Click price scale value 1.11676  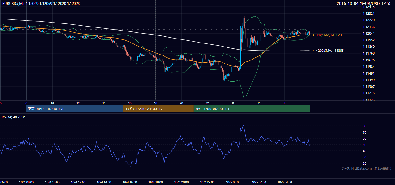pyautogui.click(x=368, y=60)
